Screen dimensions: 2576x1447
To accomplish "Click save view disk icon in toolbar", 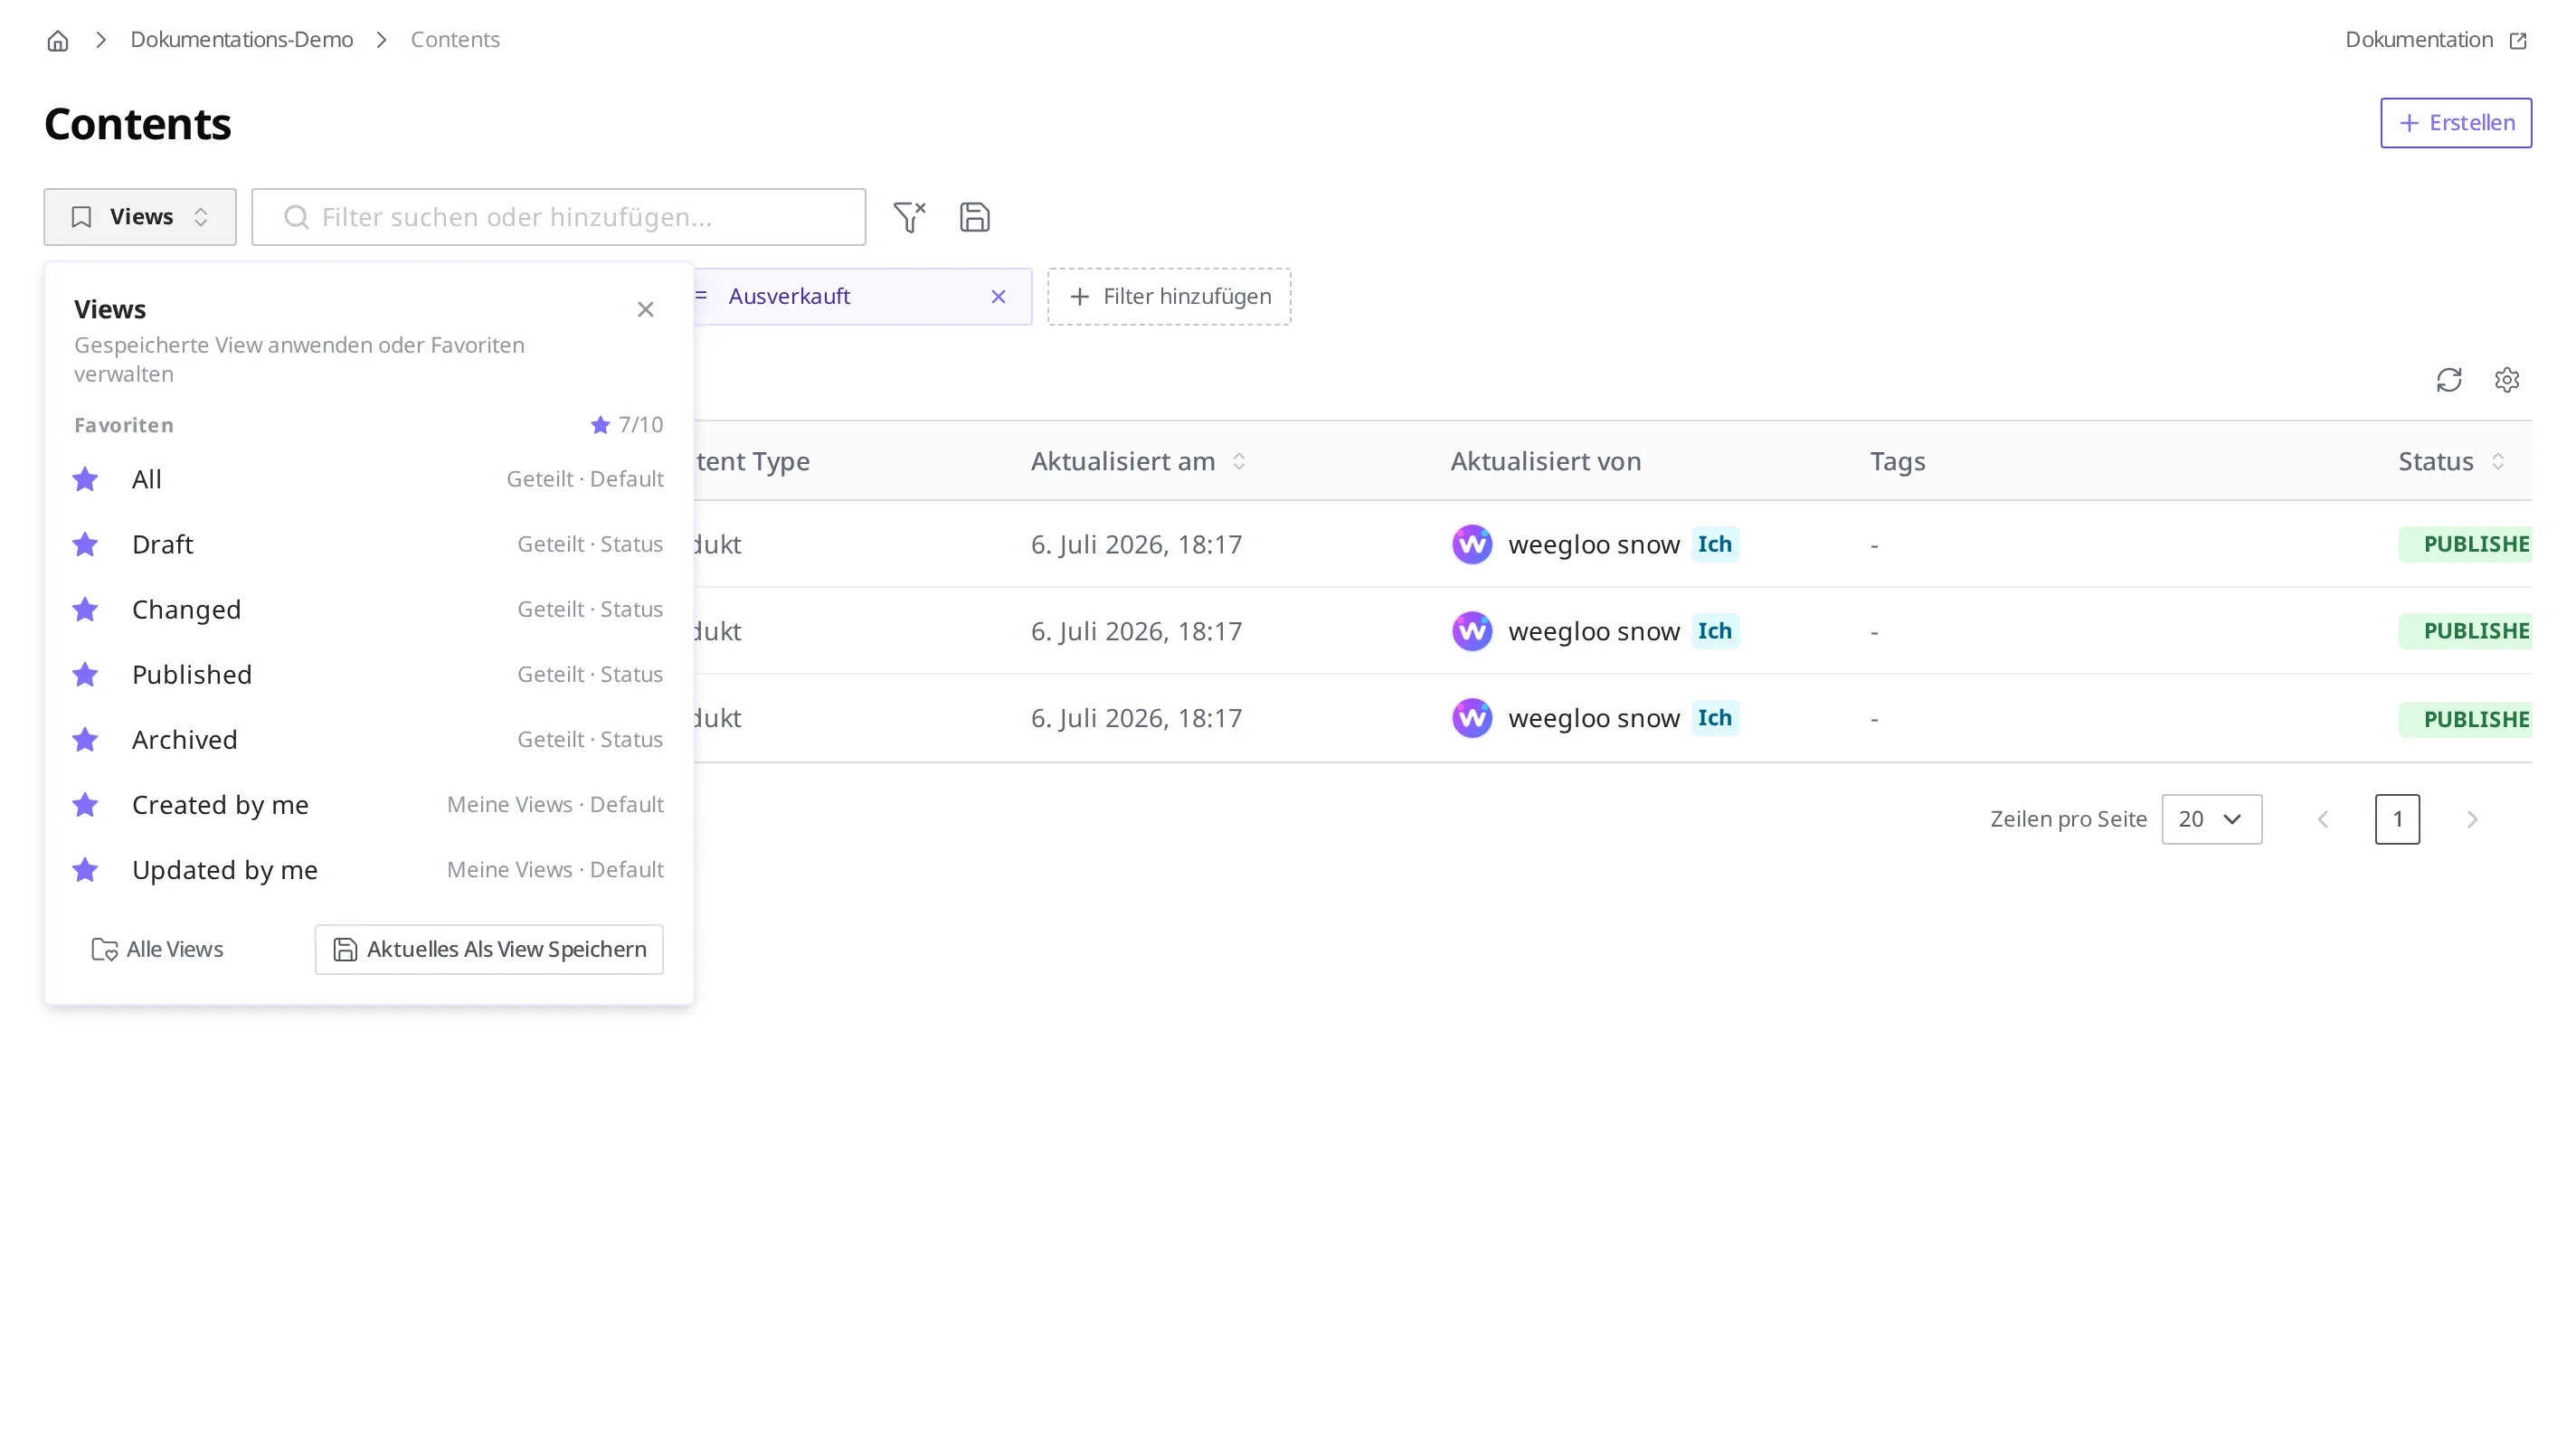I will [x=975, y=217].
